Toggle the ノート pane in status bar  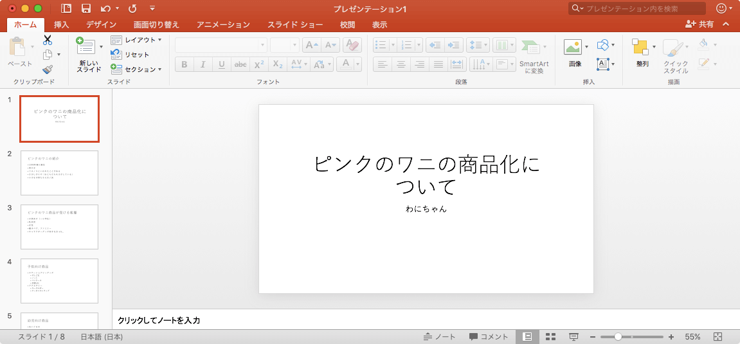[440, 337]
